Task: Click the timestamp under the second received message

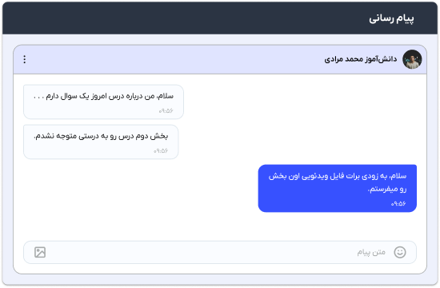Action: [161, 150]
